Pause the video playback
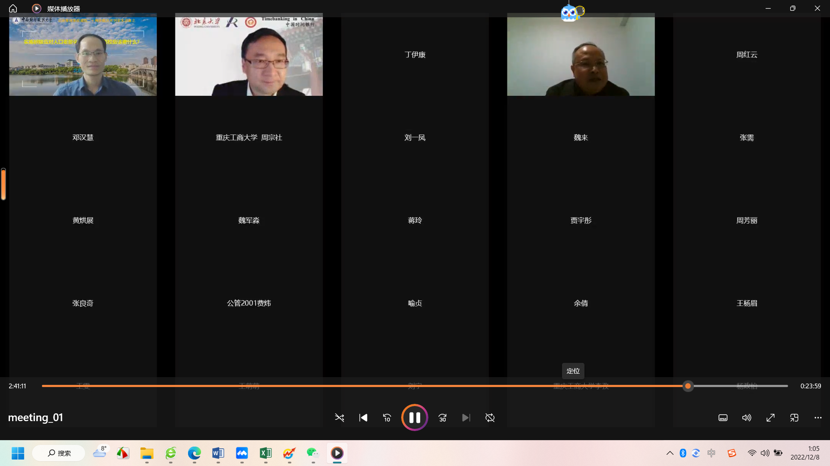This screenshot has width=830, height=466. 414,417
